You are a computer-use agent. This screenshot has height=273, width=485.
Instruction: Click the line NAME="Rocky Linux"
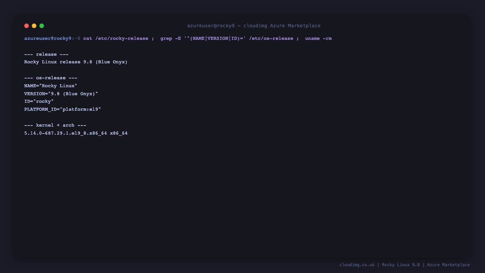point(51,86)
